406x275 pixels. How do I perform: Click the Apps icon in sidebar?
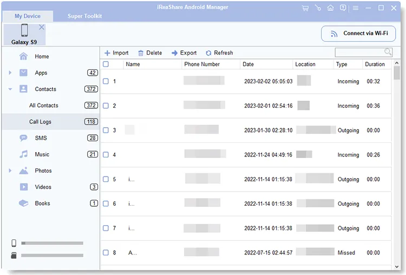(x=24, y=73)
